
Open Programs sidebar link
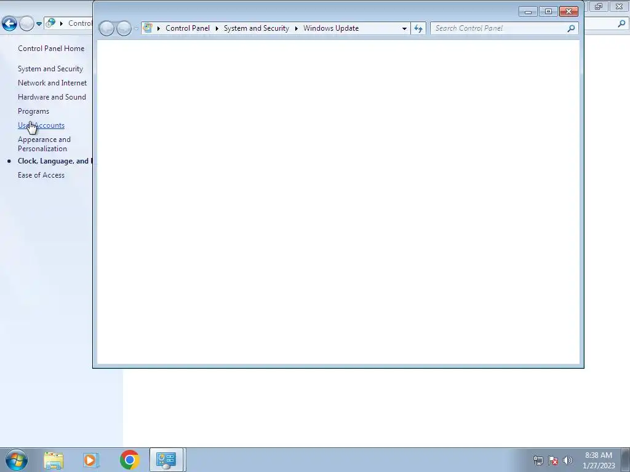(33, 111)
